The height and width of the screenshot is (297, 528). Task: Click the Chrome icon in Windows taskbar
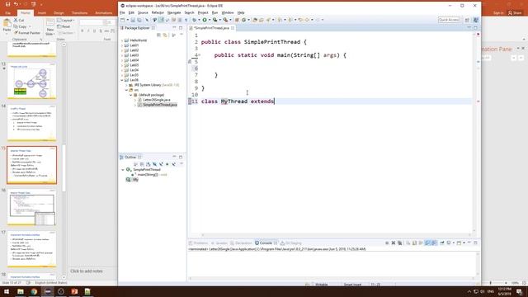click(x=34, y=291)
